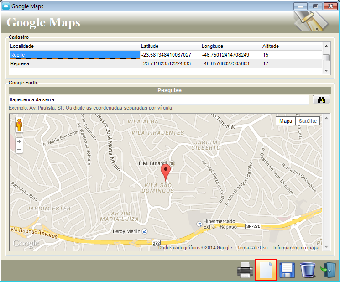Click altitude value 15 in Recife row

[x=266, y=55]
